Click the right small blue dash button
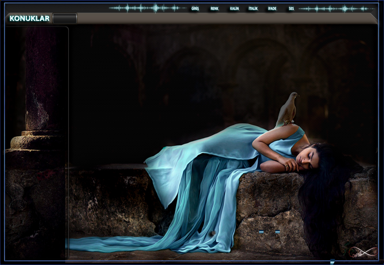Screen dimensions: 384x265 (278, 231)
